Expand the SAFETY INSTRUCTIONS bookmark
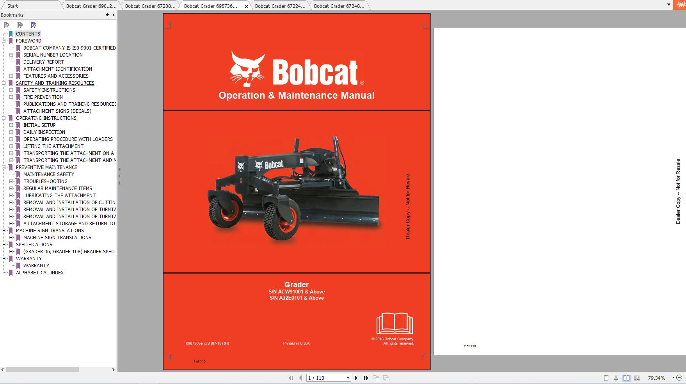This screenshot has height=384, width=686. [11, 90]
